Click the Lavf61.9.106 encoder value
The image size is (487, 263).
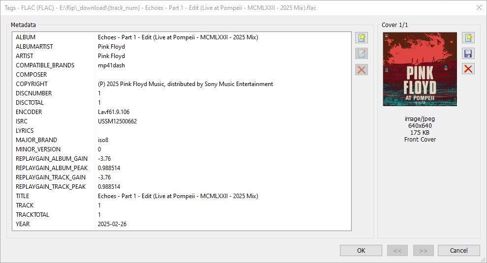[x=114, y=112]
